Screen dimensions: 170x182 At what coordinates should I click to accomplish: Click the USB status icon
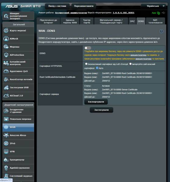pos(164,13)
